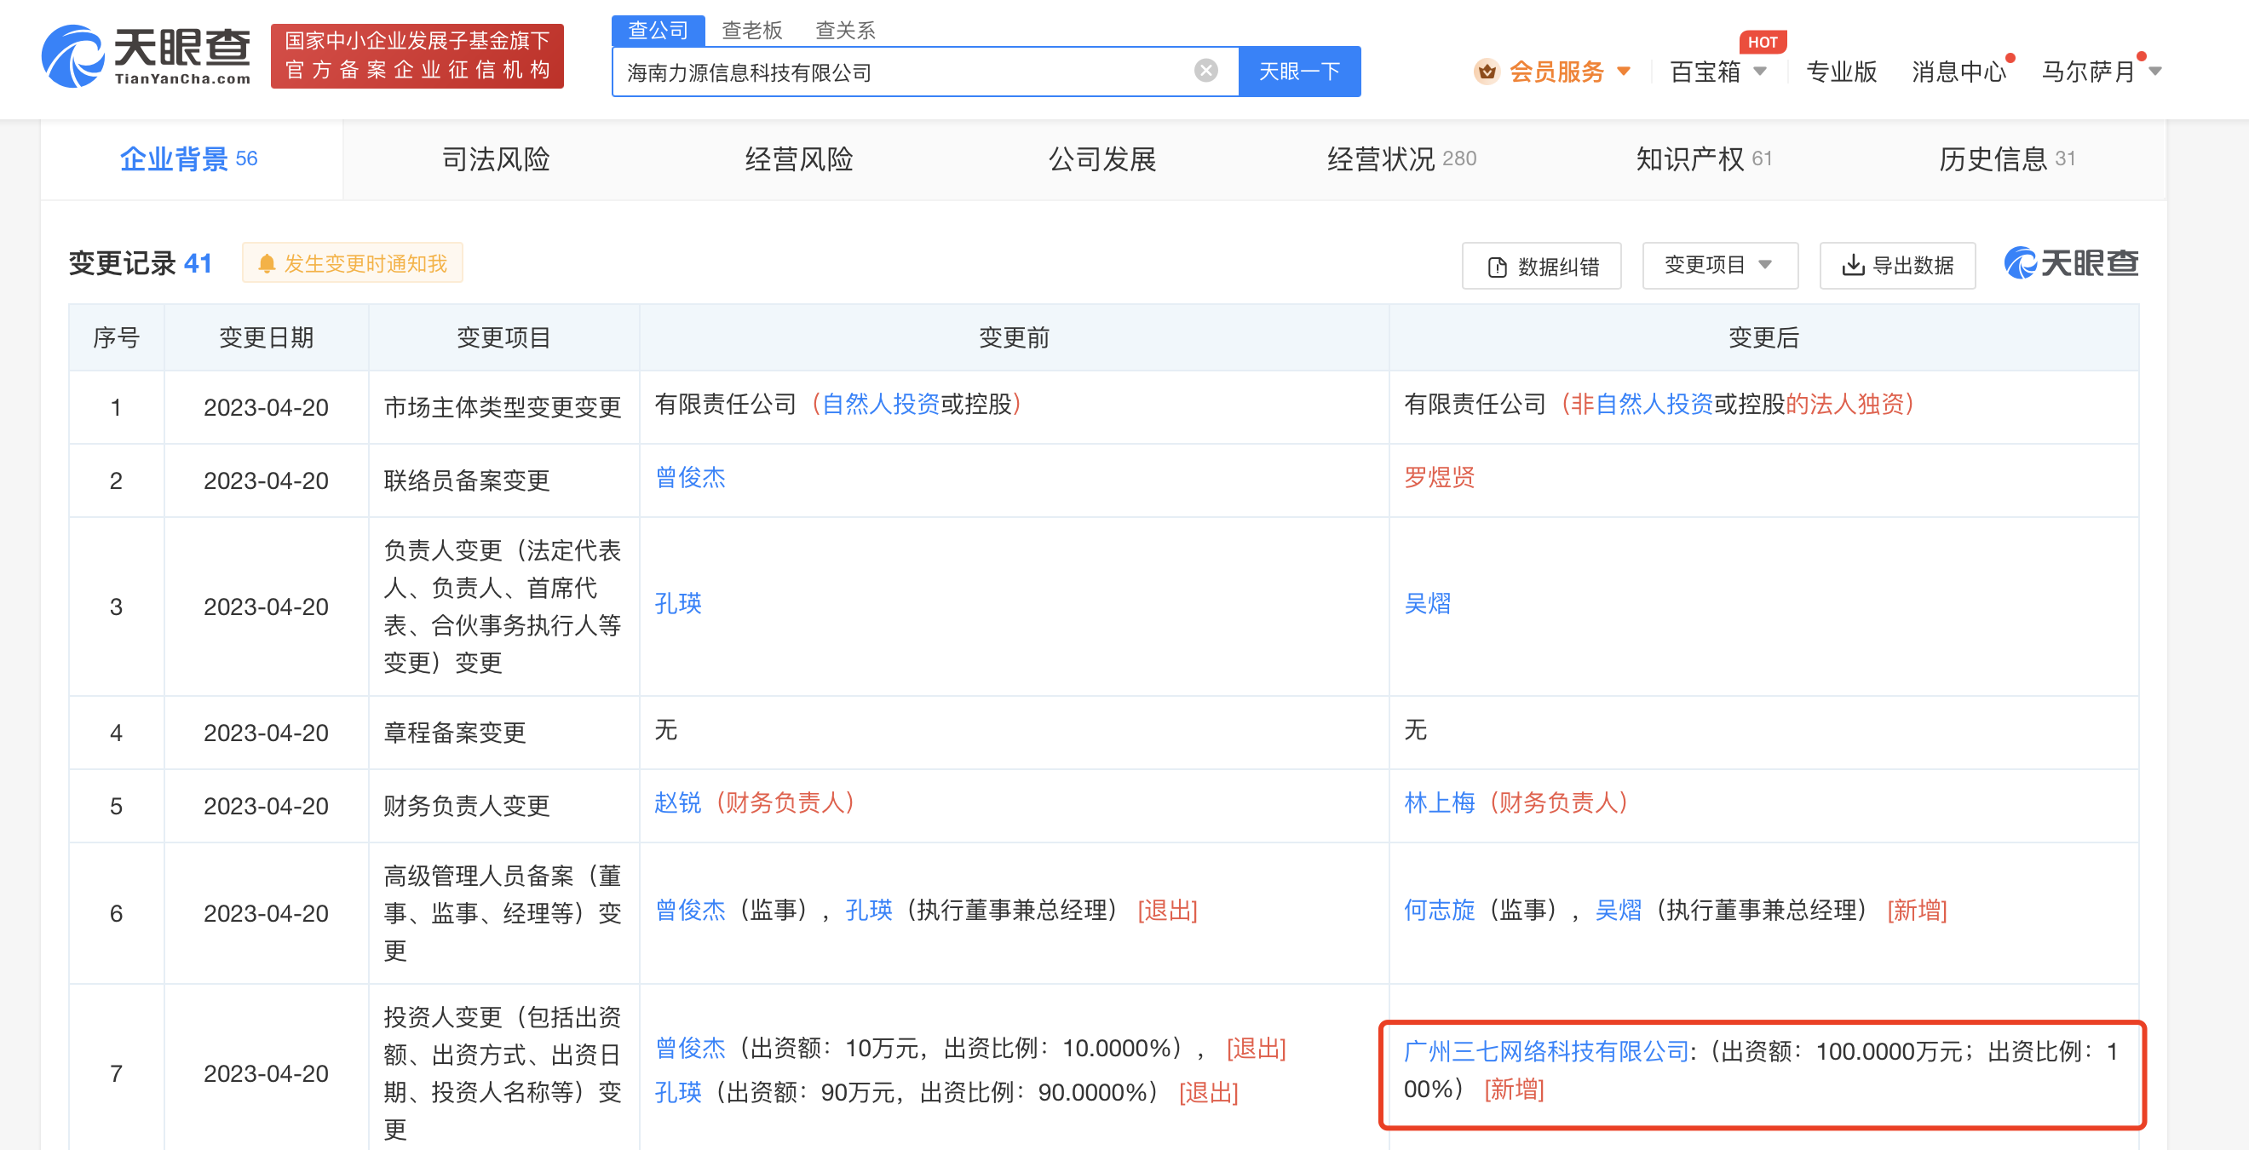Clear the search field with the X icon

tap(1205, 71)
